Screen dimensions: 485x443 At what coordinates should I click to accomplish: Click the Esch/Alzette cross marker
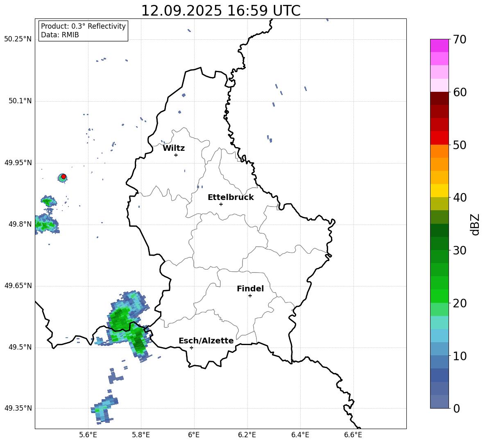click(x=191, y=348)
